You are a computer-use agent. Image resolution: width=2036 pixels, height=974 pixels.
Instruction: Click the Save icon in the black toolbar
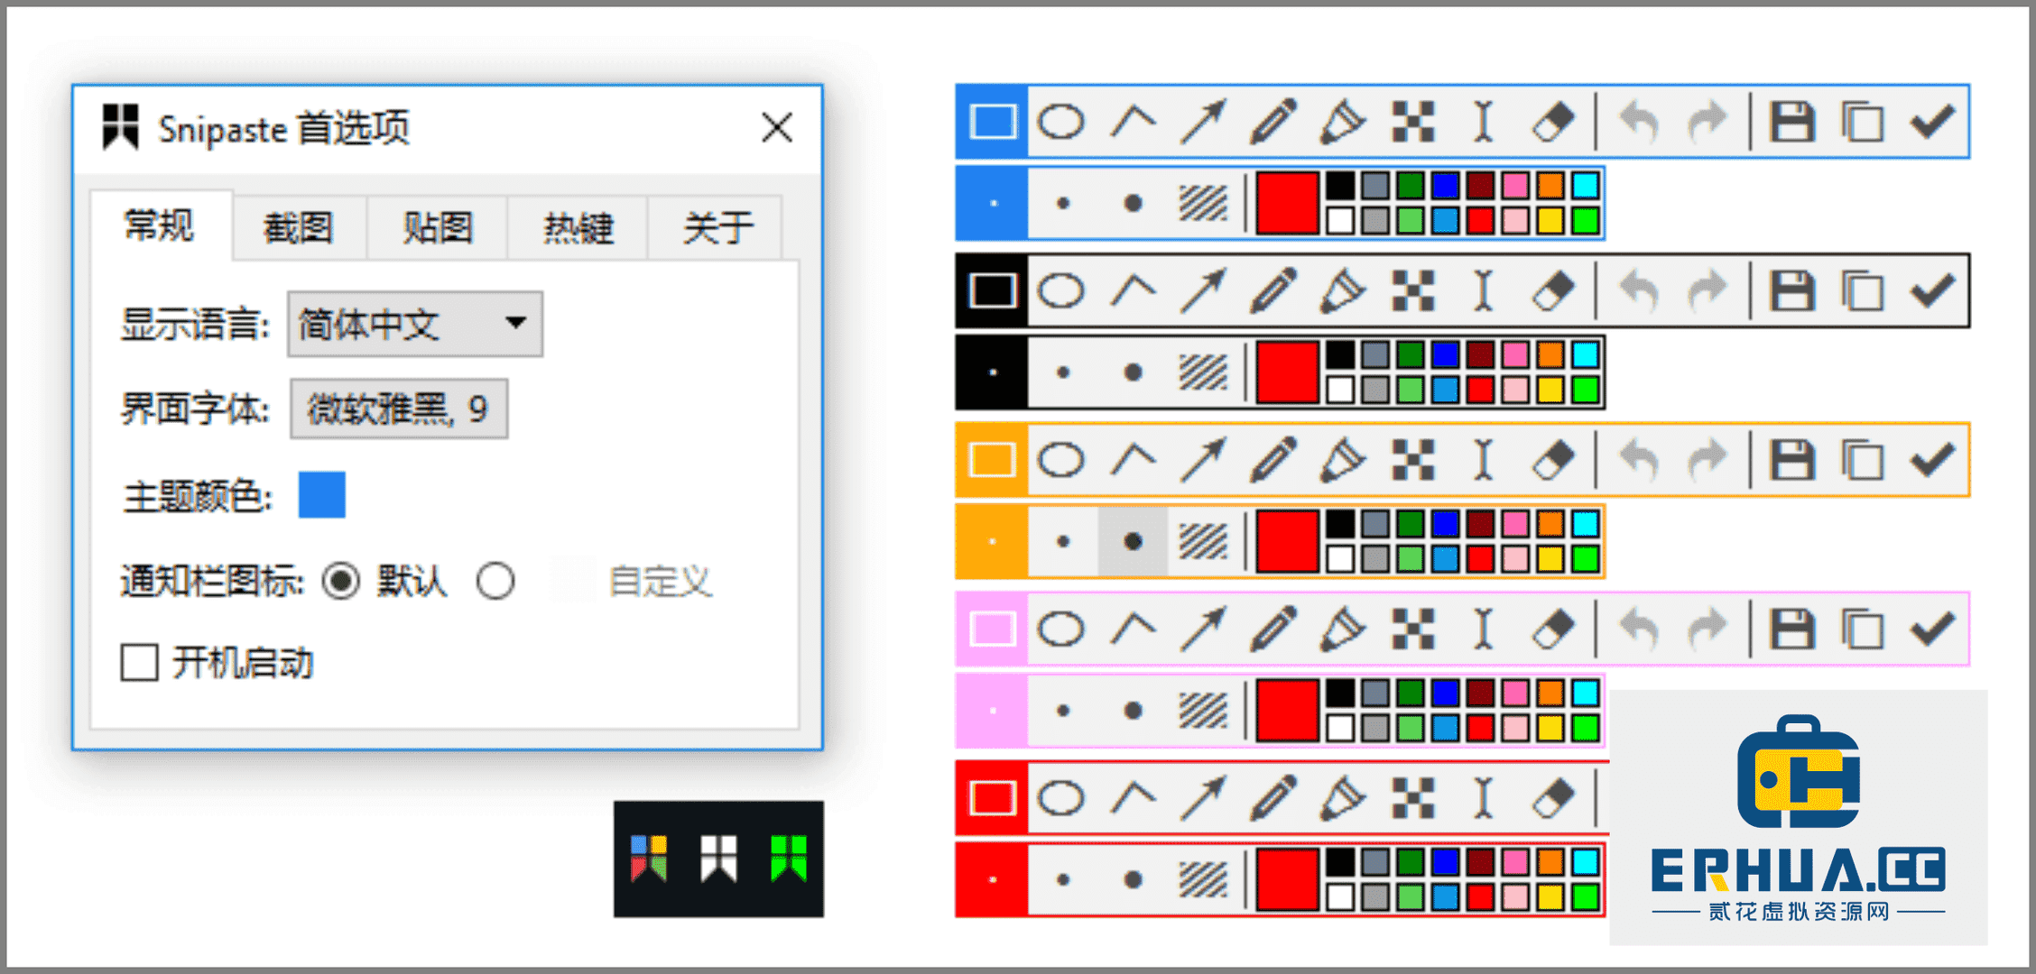point(1792,290)
